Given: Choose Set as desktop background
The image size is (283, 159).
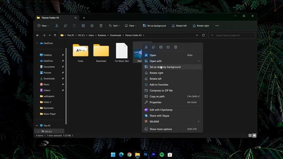Looking at the screenshot, I should click(172, 67).
